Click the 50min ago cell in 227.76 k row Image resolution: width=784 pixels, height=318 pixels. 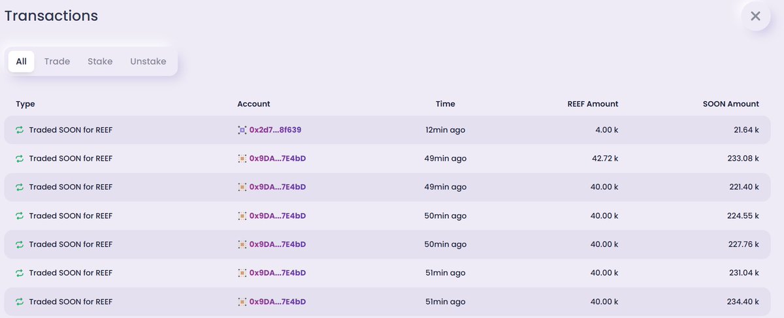tap(446, 244)
